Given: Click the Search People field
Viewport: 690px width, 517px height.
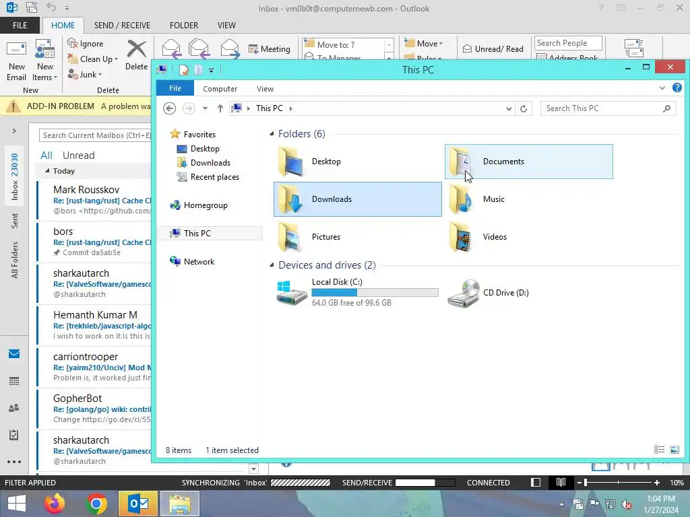Looking at the screenshot, I should 567,42.
